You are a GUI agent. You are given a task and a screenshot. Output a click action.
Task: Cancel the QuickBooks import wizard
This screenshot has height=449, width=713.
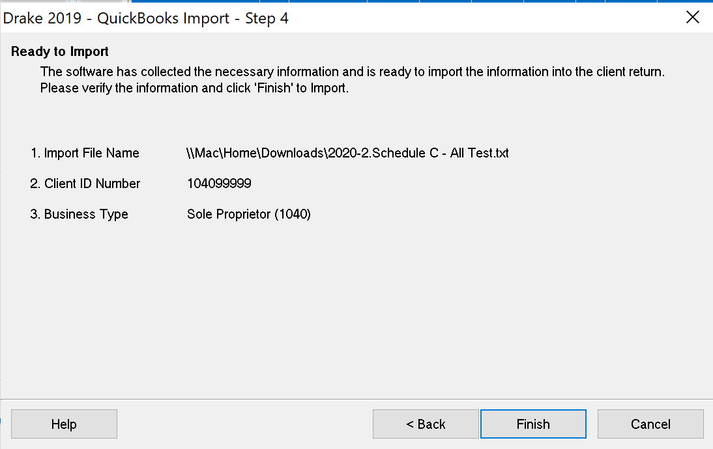click(650, 424)
